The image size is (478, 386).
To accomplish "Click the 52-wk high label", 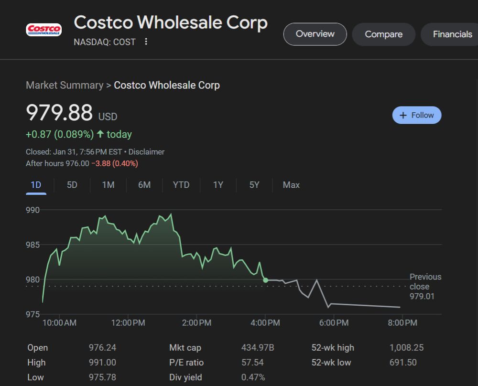I will coord(333,348).
